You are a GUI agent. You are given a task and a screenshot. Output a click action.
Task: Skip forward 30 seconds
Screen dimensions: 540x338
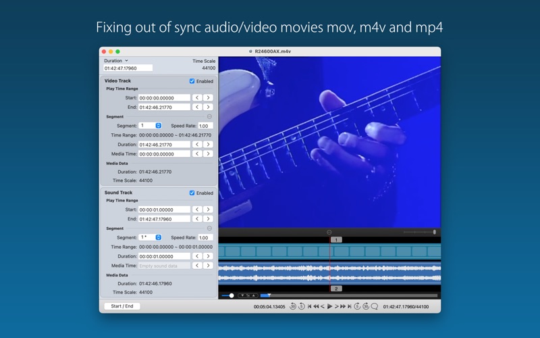[366, 306]
